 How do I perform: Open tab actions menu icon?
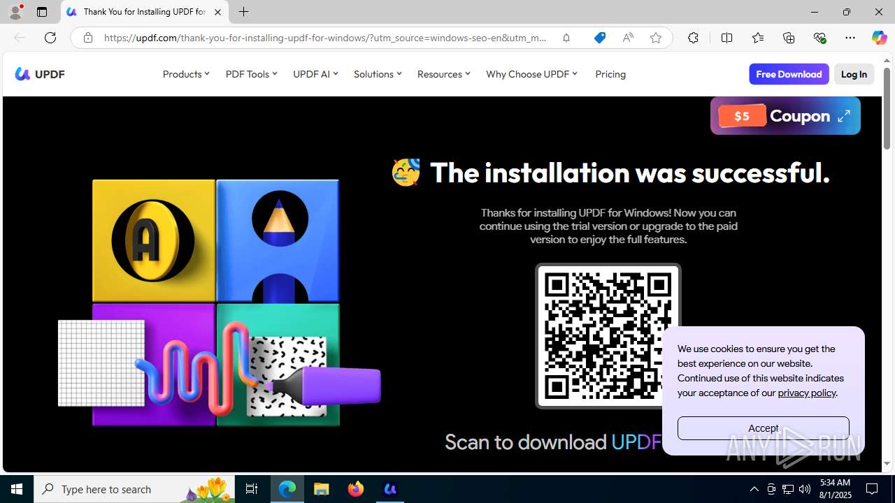coord(42,12)
